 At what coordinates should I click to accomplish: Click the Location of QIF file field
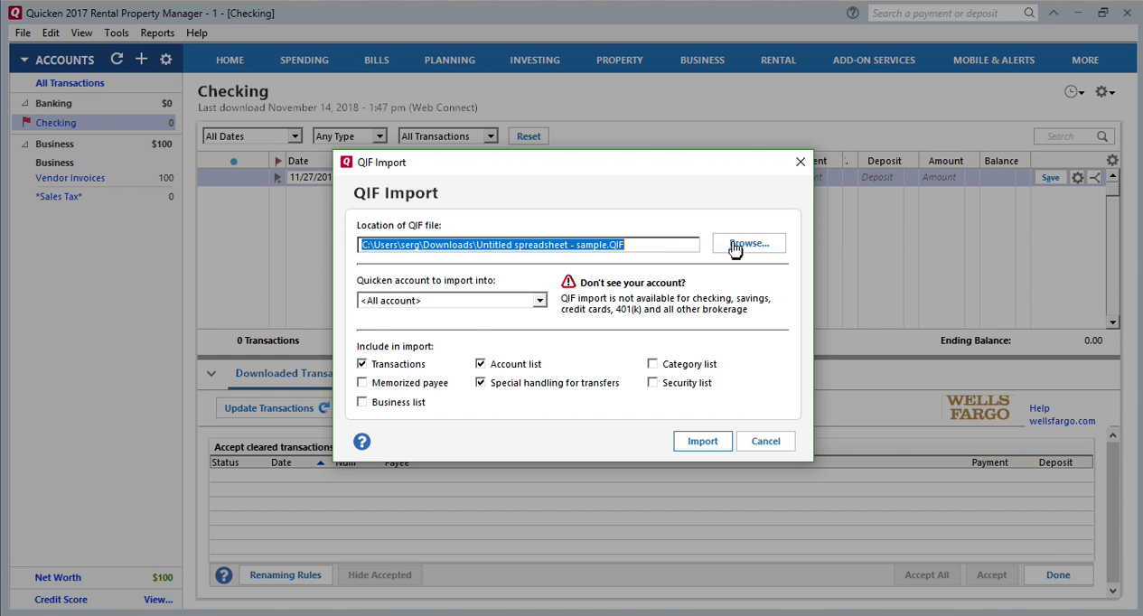[529, 245]
